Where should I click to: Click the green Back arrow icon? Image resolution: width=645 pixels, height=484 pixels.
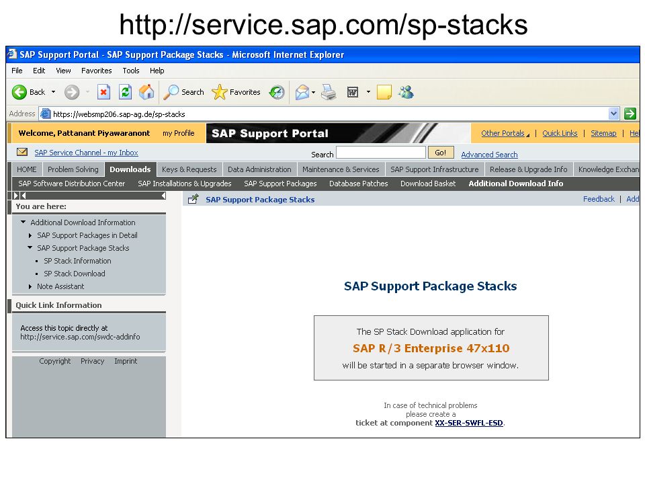pyautogui.click(x=19, y=92)
